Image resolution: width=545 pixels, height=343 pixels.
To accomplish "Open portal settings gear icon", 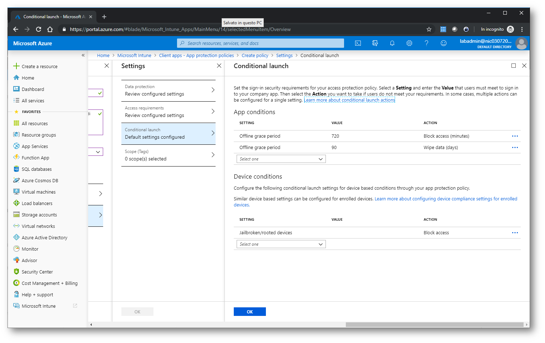I will coord(409,43).
